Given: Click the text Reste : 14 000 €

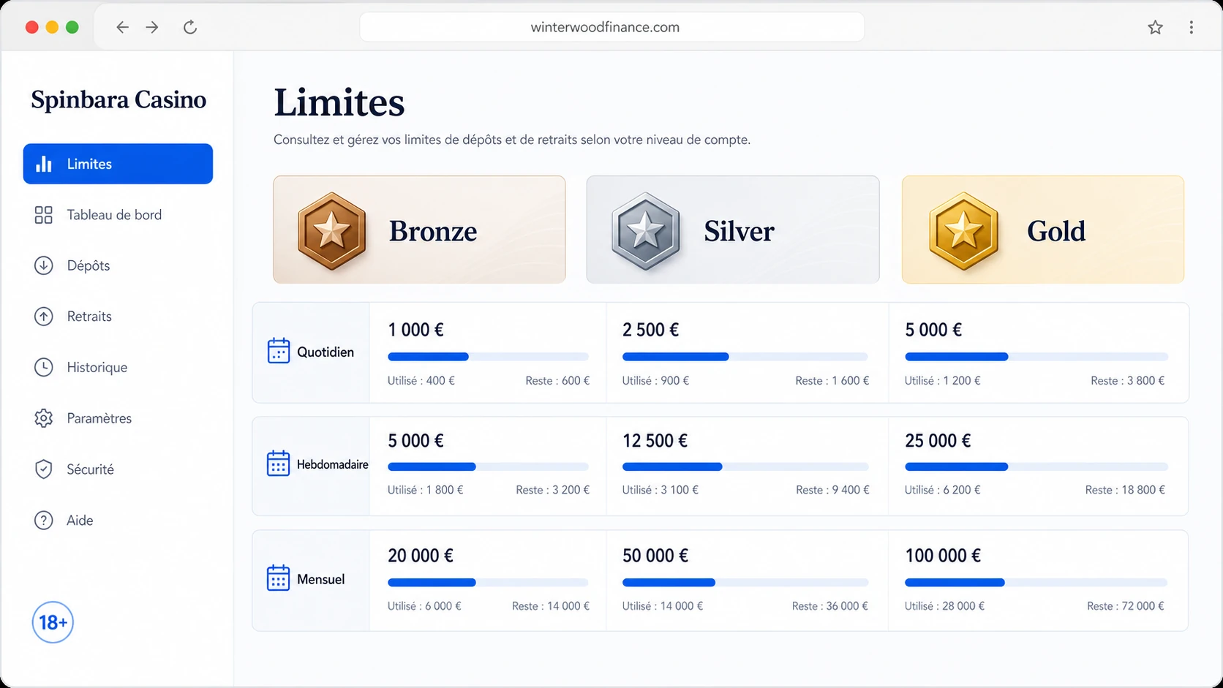Looking at the screenshot, I should pos(551,606).
